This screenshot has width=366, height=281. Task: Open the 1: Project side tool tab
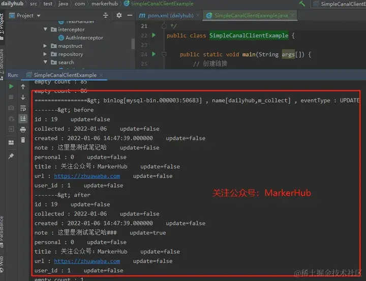tap(2, 26)
